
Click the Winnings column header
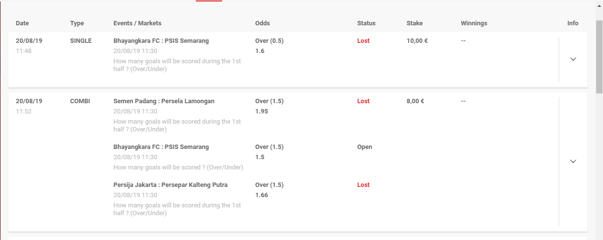click(474, 23)
